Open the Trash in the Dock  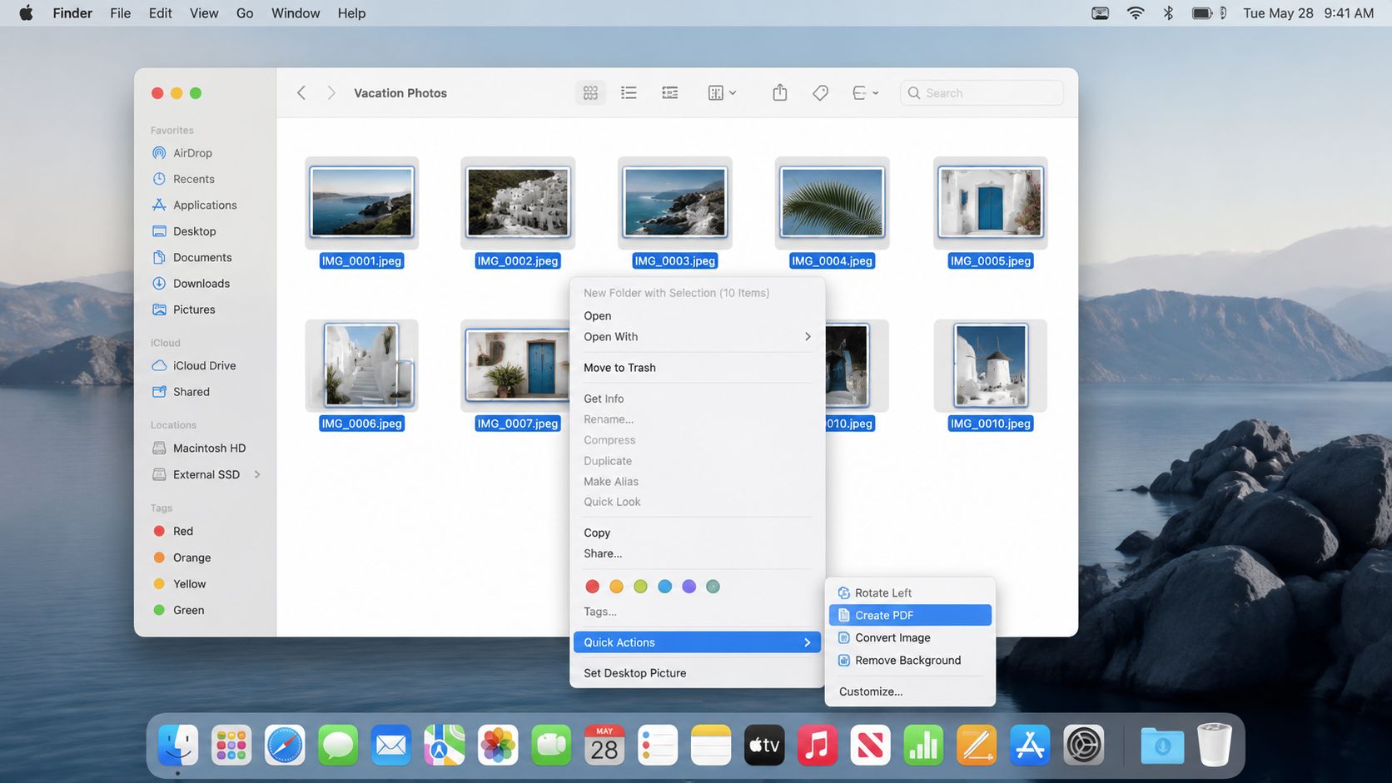tap(1215, 745)
